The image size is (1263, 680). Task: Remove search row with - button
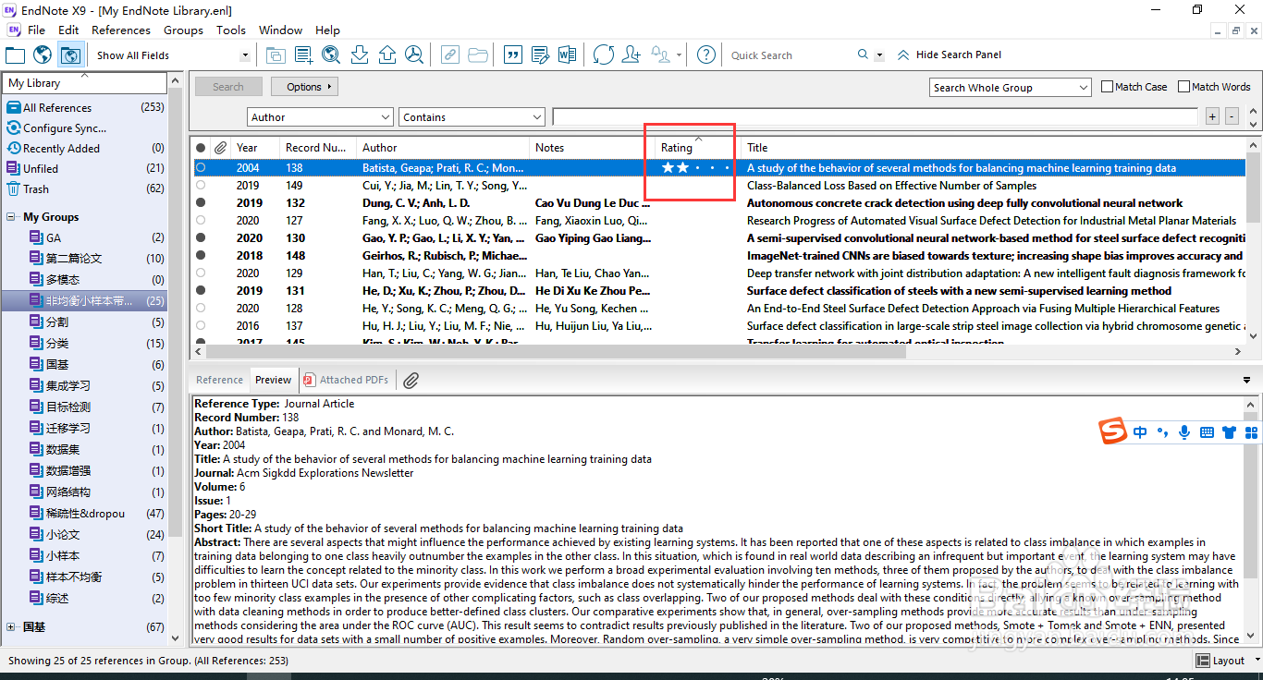(1232, 116)
